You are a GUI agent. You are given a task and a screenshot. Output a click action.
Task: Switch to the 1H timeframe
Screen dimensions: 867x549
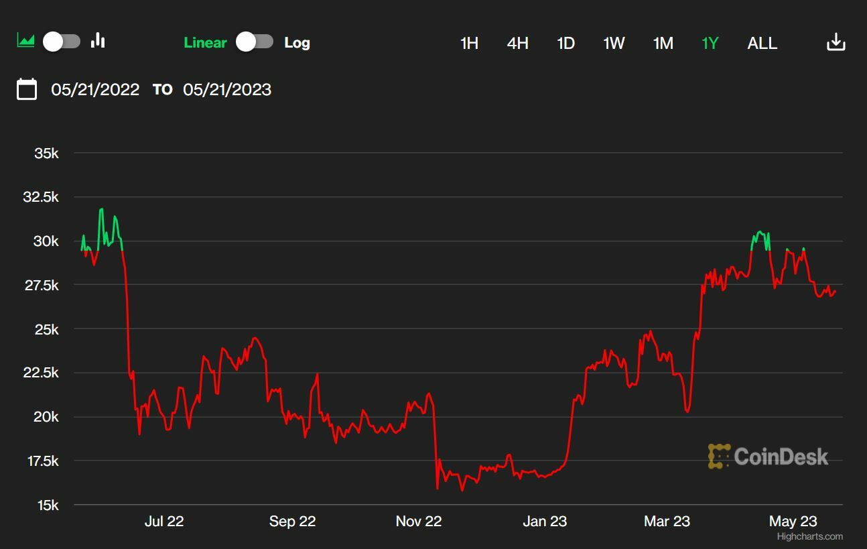tap(469, 44)
